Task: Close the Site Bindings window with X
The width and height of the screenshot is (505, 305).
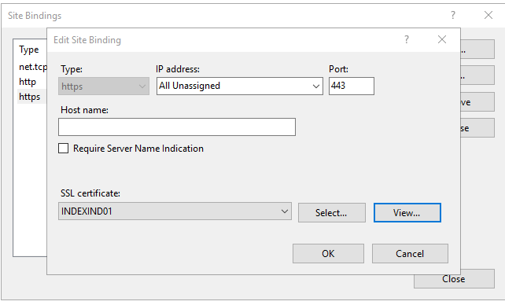Action: click(488, 15)
